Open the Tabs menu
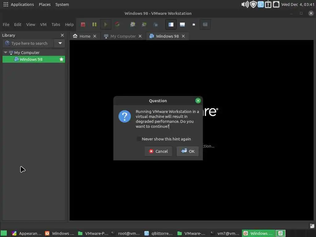This screenshot has height=237, width=316. tap(56, 24)
